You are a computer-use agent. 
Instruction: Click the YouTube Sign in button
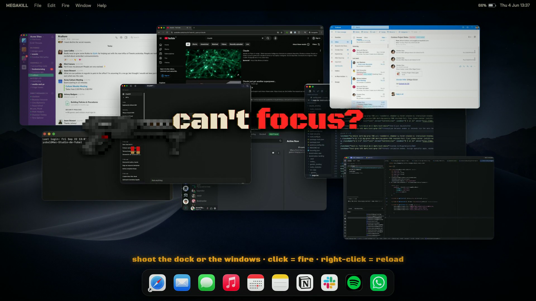click(x=316, y=38)
